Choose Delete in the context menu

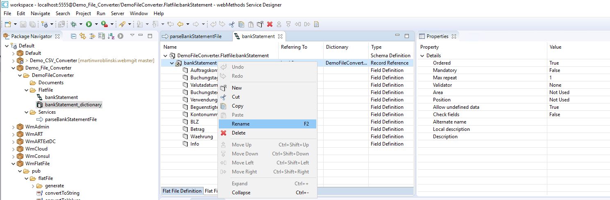click(238, 133)
